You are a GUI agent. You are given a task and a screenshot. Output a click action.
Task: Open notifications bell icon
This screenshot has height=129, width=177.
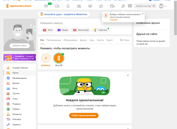68,6
